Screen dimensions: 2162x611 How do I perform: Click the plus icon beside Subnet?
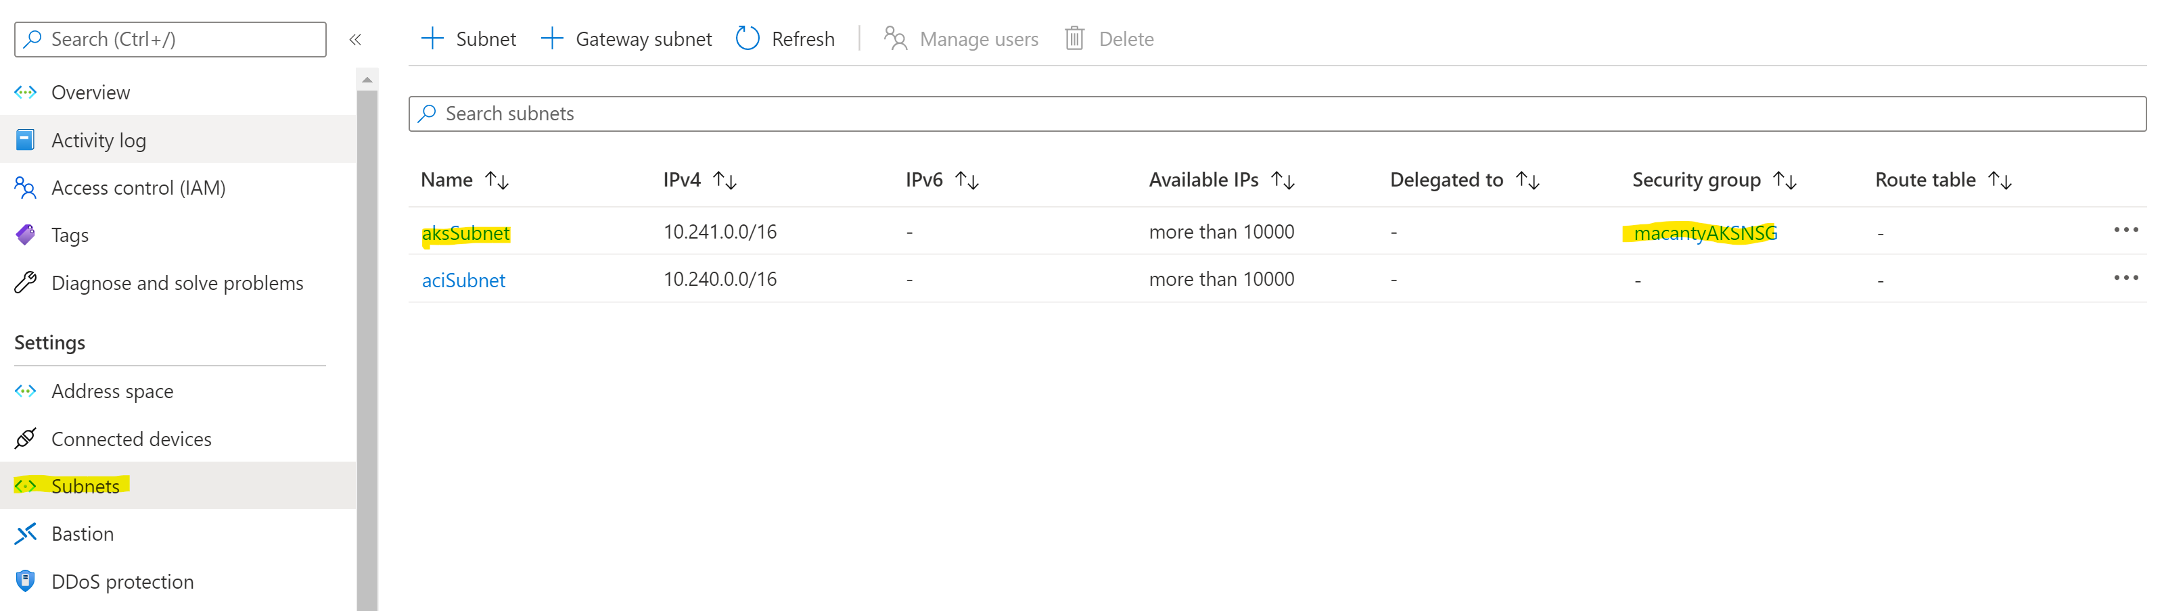click(x=432, y=39)
